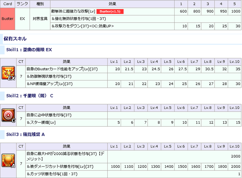Click 敵単体に超強力な攻撃[Lv] effect text
Viewport: 242px width, 178px height.
point(73,11)
